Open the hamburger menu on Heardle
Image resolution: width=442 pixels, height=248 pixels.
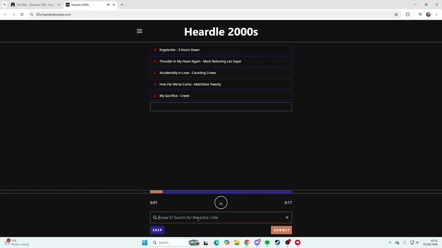pyautogui.click(x=140, y=31)
